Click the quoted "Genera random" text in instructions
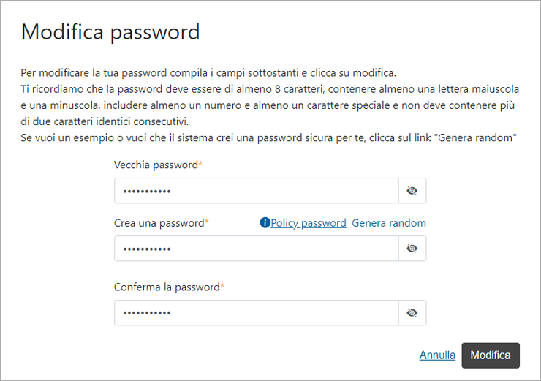Screen dimensions: 541x381 pyautogui.click(x=475, y=138)
